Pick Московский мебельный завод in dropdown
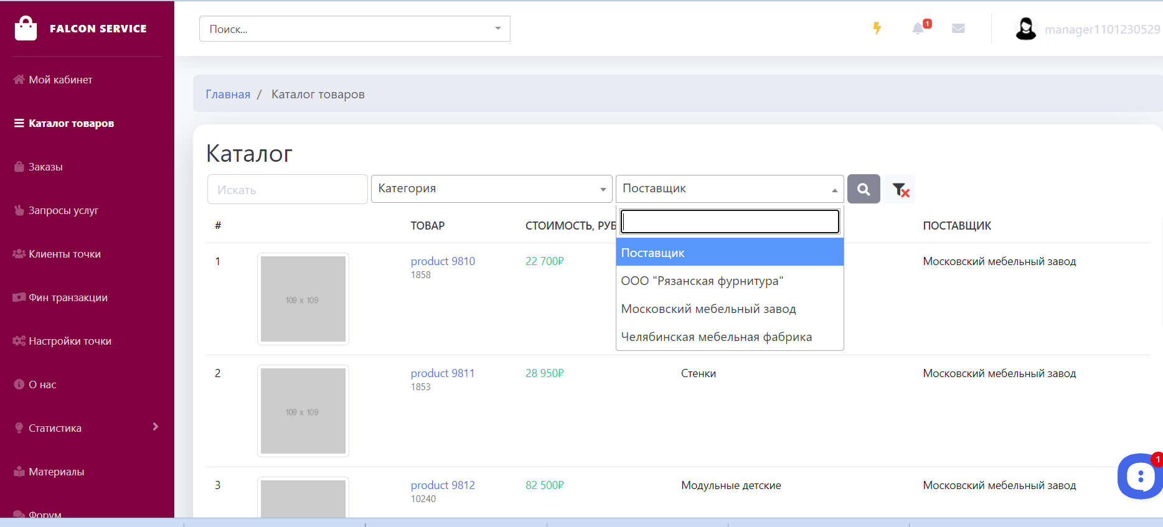The width and height of the screenshot is (1163, 527). [x=708, y=309]
